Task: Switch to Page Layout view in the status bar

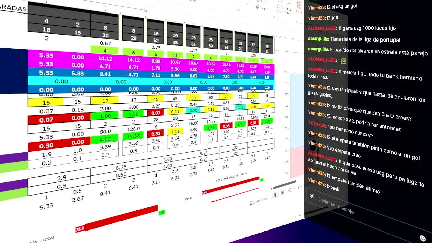Action: pyautogui.click(x=282, y=192)
